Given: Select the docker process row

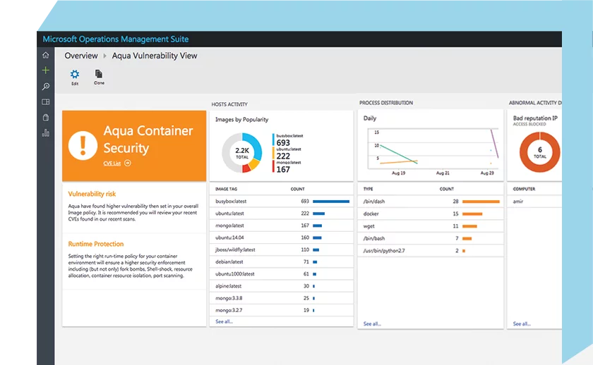Looking at the screenshot, I should [431, 214].
